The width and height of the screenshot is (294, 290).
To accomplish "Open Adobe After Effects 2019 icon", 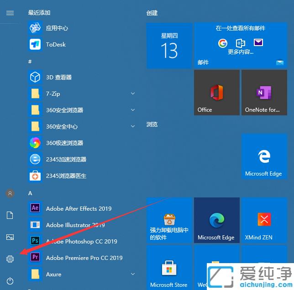I will (x=35, y=208).
